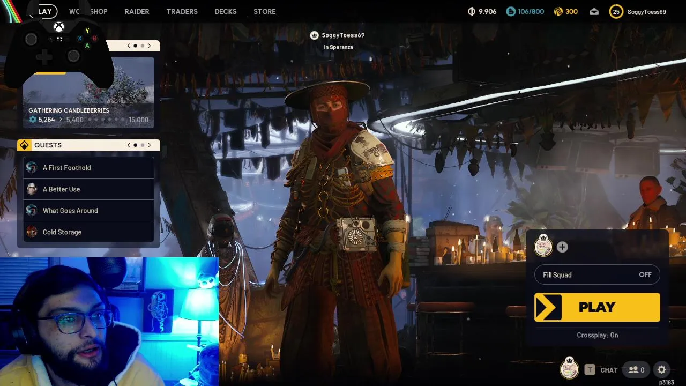Click the squad leader avatar in the squad panel

543,246
